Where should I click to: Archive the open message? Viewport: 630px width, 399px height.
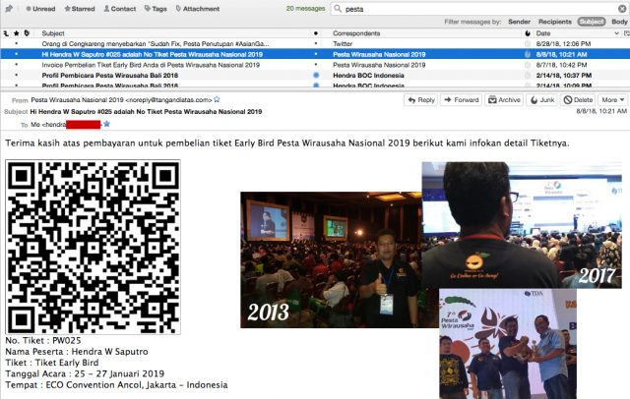tap(505, 100)
